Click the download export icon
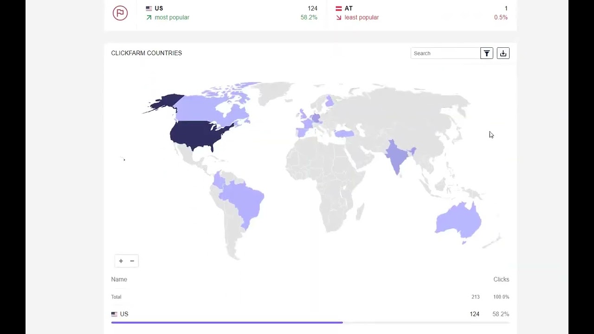Viewport: 594px width, 334px height. pos(503,53)
